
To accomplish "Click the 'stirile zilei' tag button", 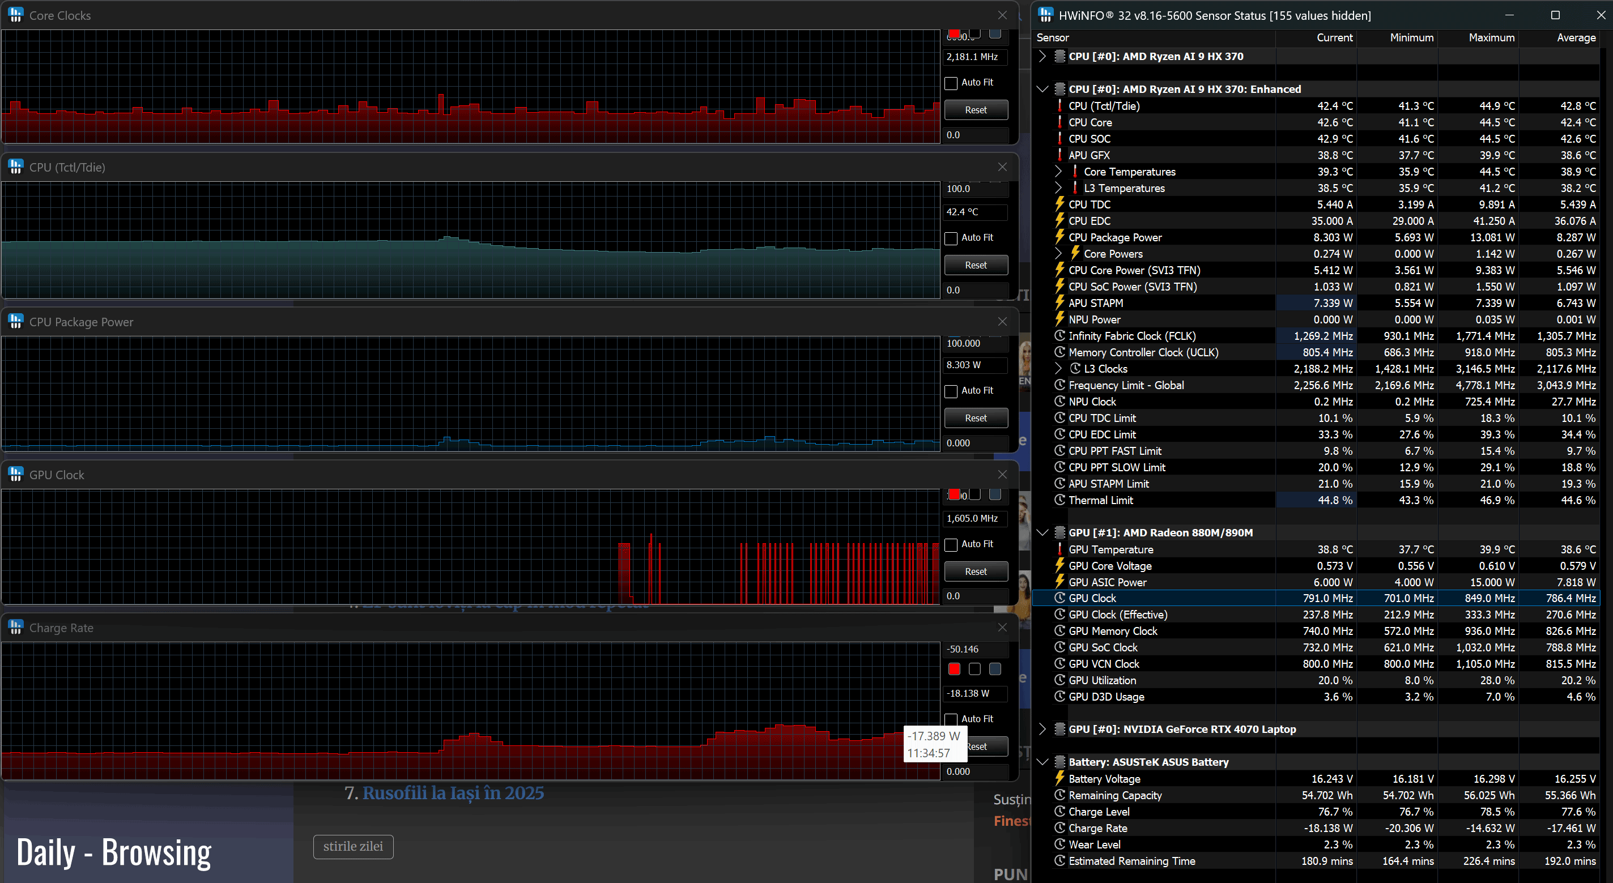I will pos(353,846).
